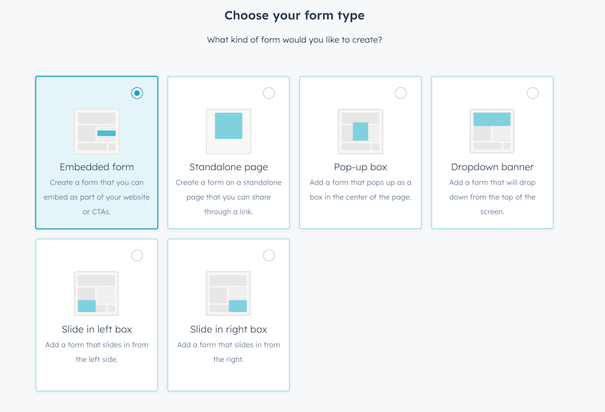Click the Dropdown banner preview image
Screen dimensions: 605x412
[x=492, y=131]
